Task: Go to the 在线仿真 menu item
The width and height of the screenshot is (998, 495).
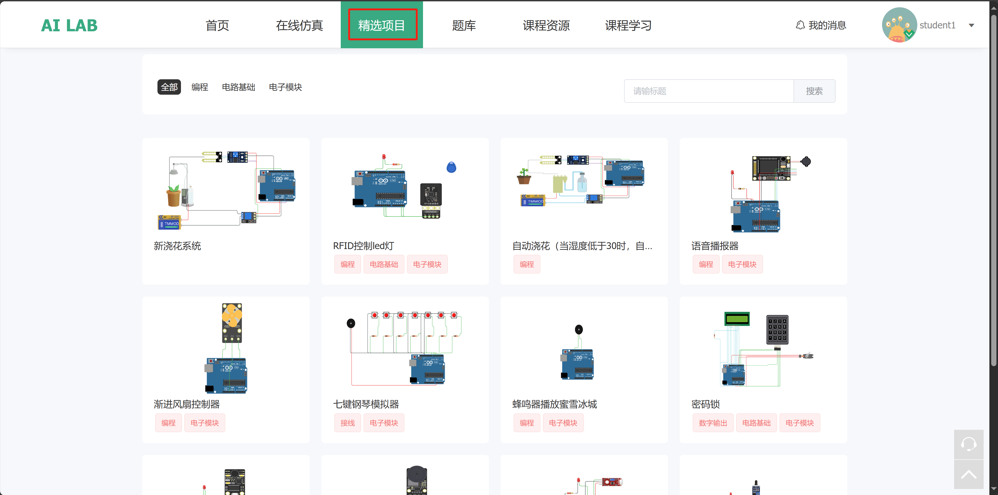Action: (x=299, y=26)
